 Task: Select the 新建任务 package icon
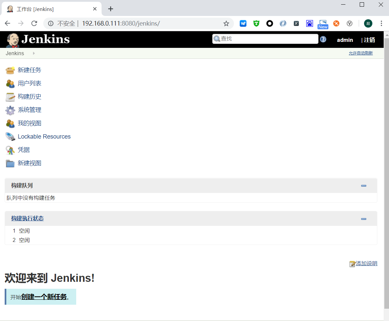10,70
